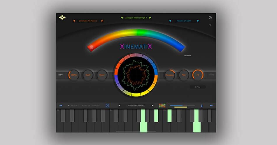The image size is (277, 145).
Task: Click the diamond logo icon
Action: pos(62,17)
